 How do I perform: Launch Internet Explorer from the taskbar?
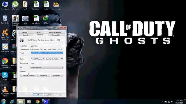(x=12, y=101)
